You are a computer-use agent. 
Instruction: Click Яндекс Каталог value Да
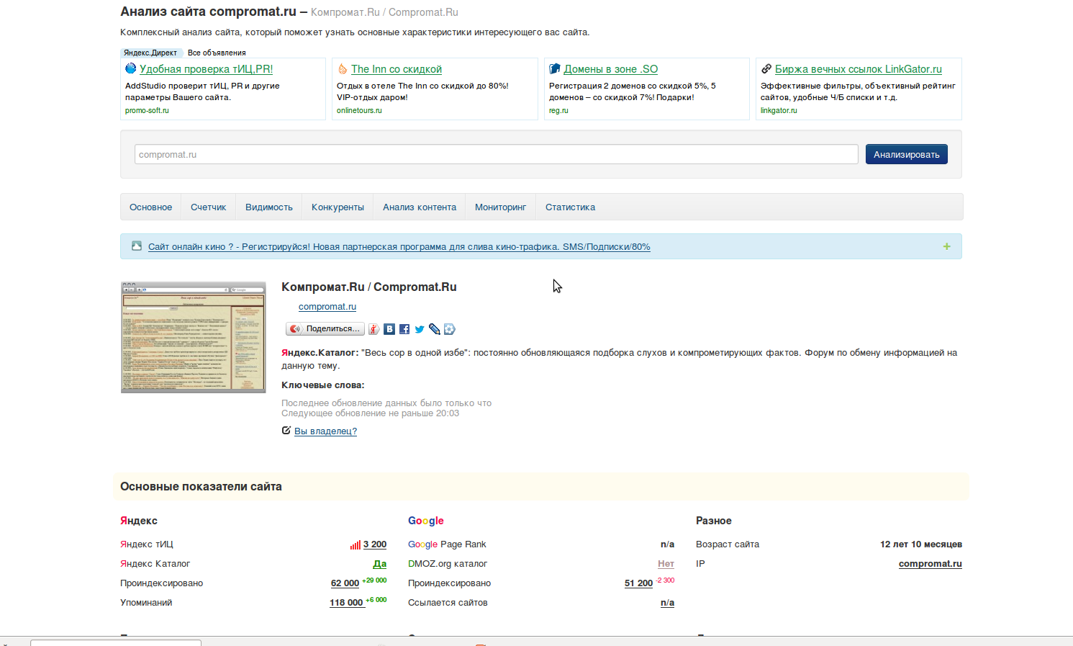380,564
